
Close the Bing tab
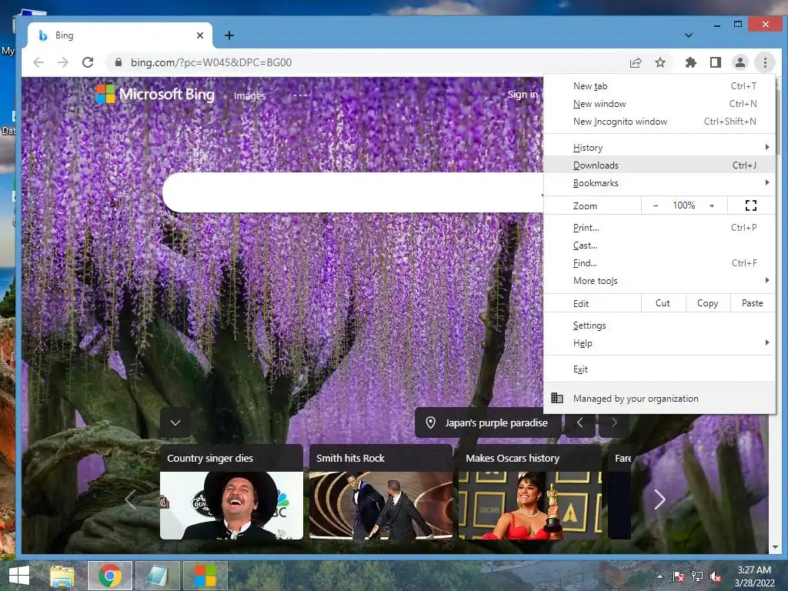click(200, 35)
